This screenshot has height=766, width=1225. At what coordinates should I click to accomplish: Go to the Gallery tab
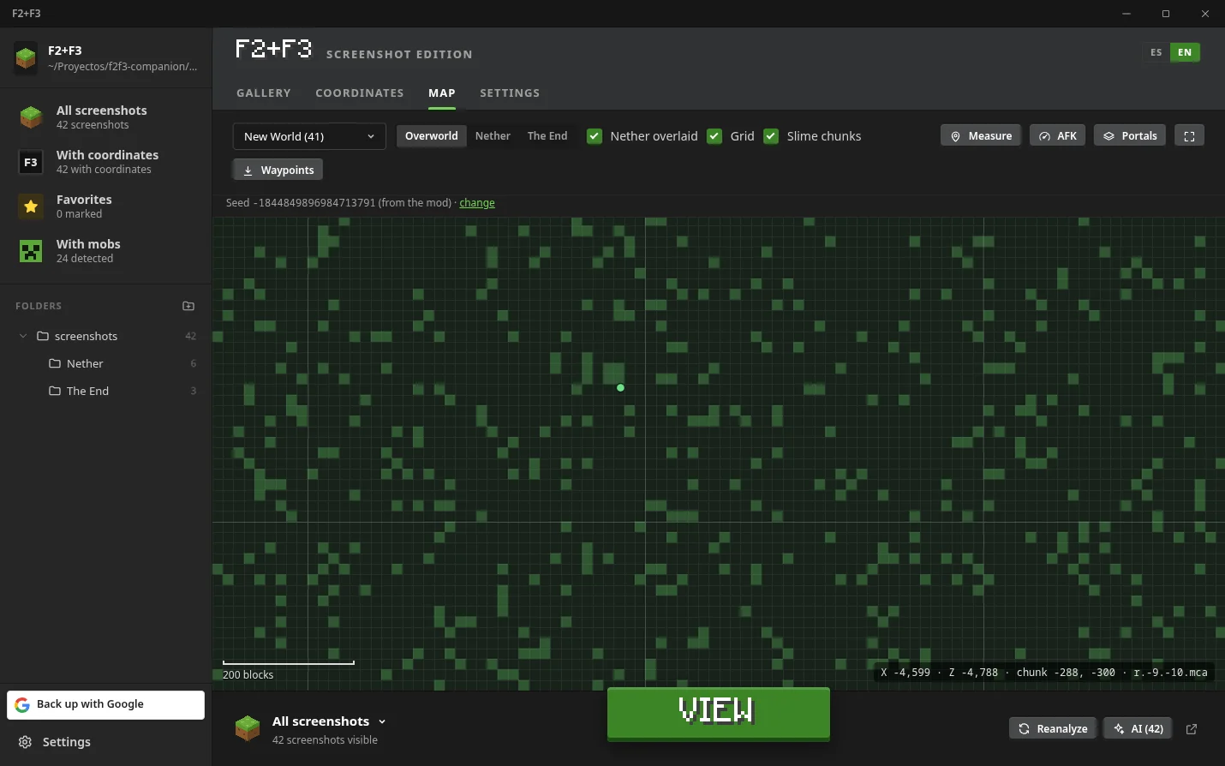tap(264, 93)
